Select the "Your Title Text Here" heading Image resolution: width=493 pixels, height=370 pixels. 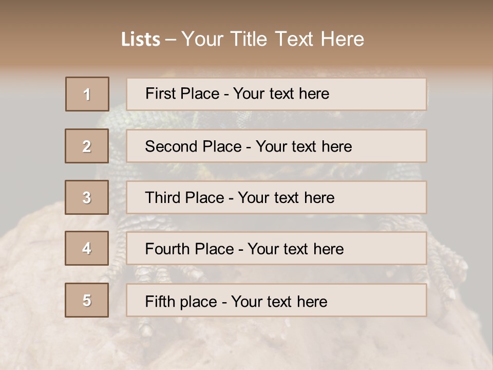[273, 39]
